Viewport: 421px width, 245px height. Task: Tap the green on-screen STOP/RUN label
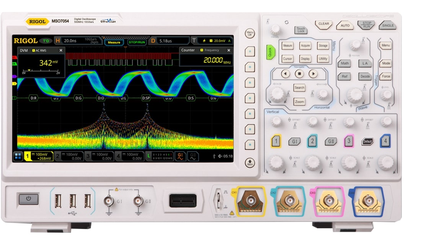(x=137, y=42)
